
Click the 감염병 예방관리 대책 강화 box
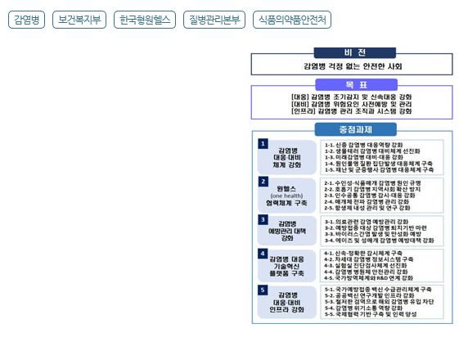tap(287, 231)
